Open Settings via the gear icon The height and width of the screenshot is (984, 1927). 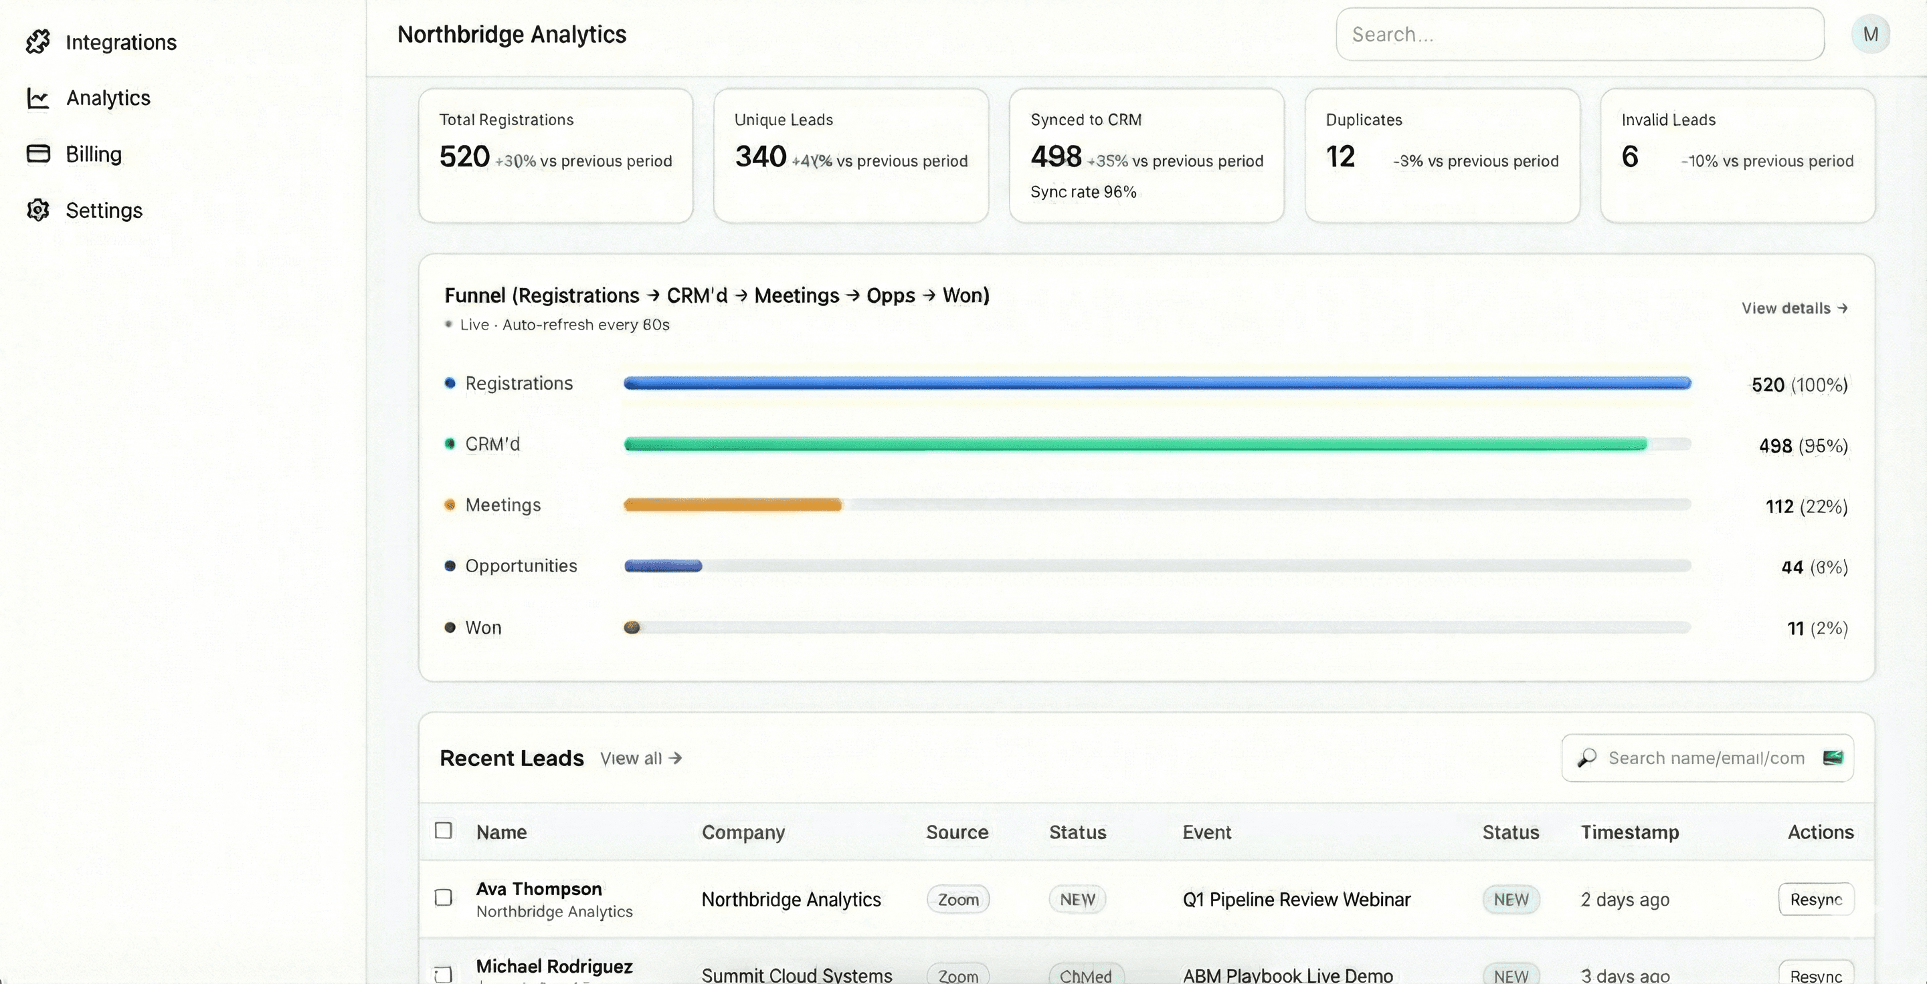(x=38, y=210)
